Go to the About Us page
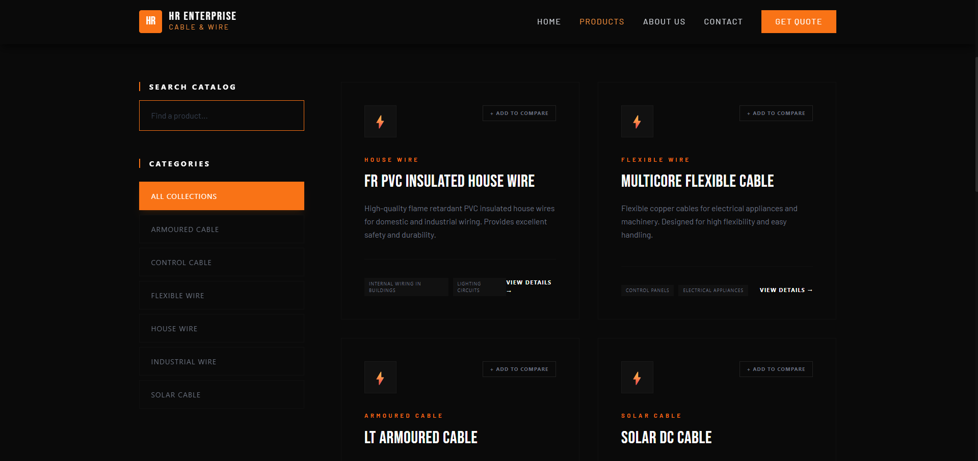The width and height of the screenshot is (978, 461). (x=664, y=22)
